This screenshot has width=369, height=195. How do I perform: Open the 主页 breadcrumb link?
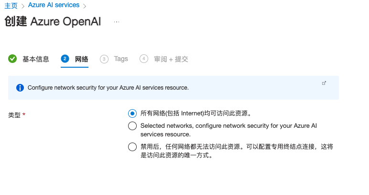tap(11, 5)
